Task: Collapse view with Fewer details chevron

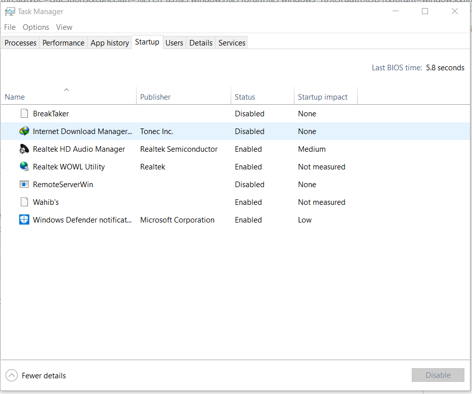Action: (x=11, y=375)
